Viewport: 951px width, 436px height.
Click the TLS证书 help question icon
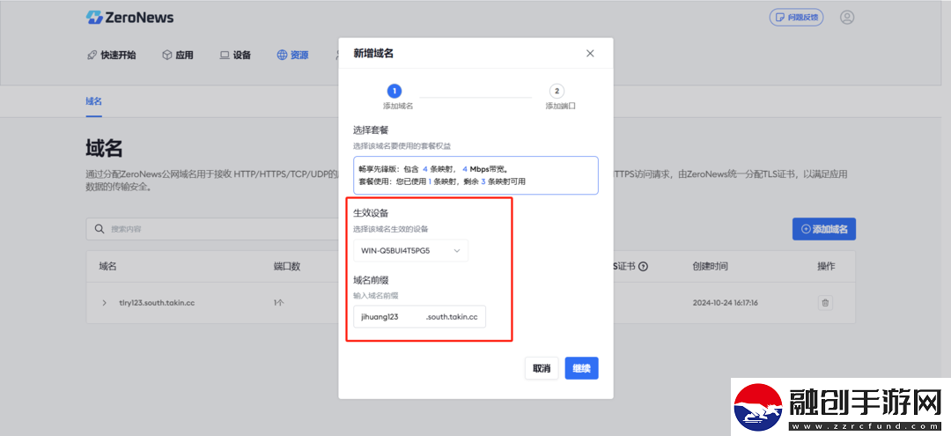(x=644, y=266)
